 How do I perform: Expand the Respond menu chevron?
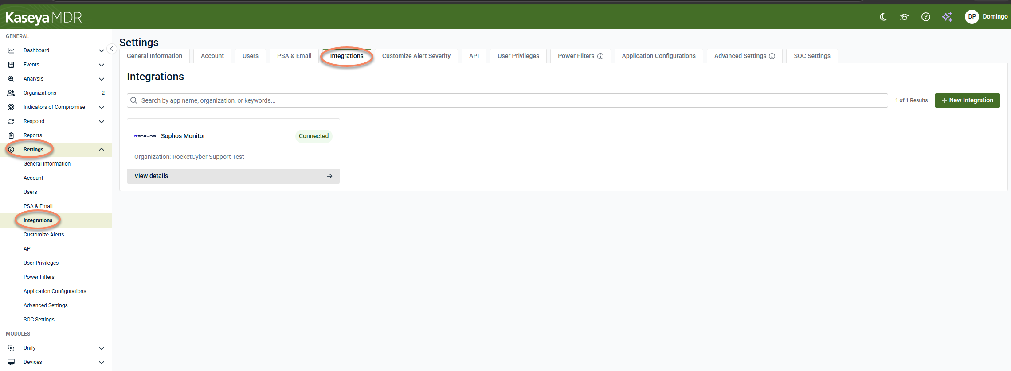[x=102, y=121]
